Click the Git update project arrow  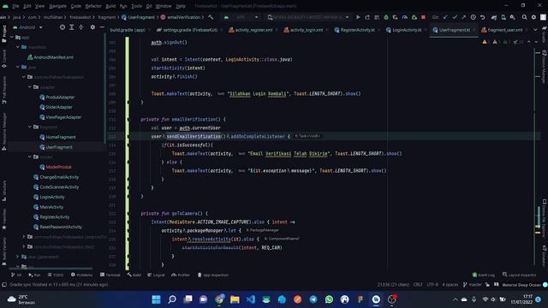tap(445, 17)
